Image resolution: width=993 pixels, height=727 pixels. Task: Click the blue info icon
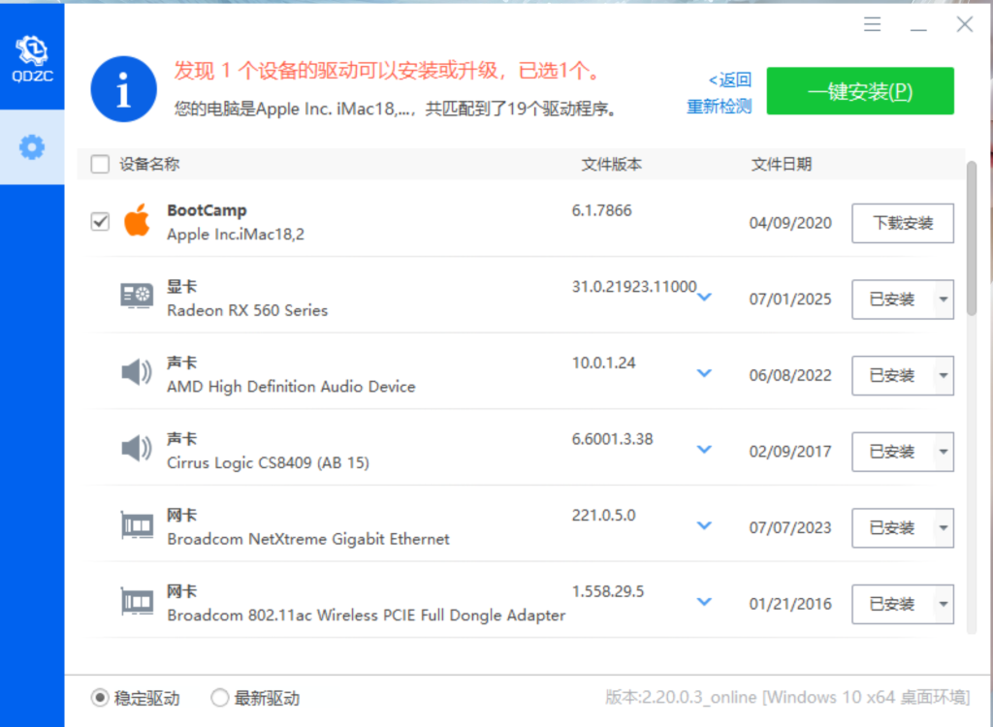click(123, 88)
